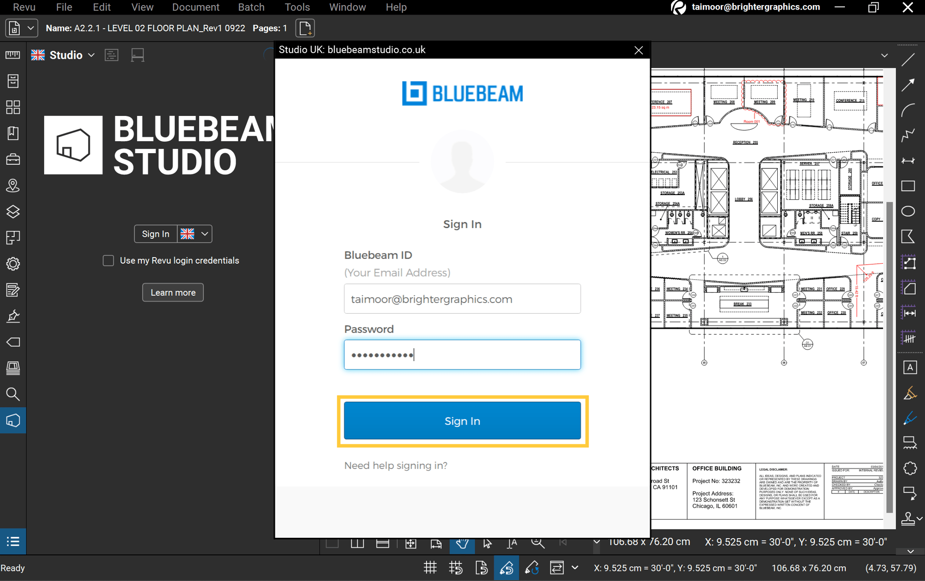Select the Arrow markup tool
The image size is (925, 581).
(x=909, y=85)
